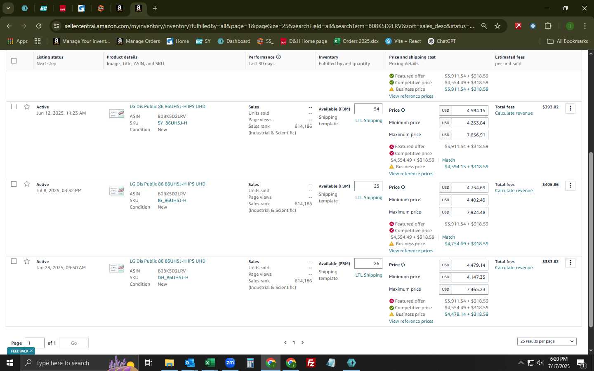
Task: Click zoom magnifier icon in address bar
Action: 484,26
